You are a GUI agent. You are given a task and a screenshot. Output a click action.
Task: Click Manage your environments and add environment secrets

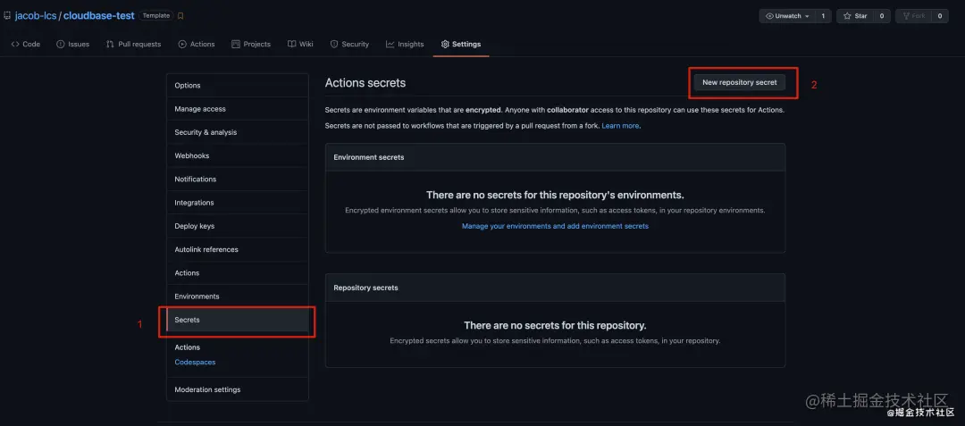coord(555,226)
